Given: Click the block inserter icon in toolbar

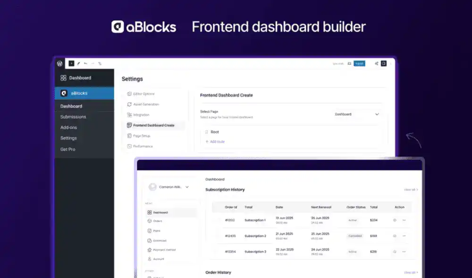Looking at the screenshot, I should coord(71,63).
